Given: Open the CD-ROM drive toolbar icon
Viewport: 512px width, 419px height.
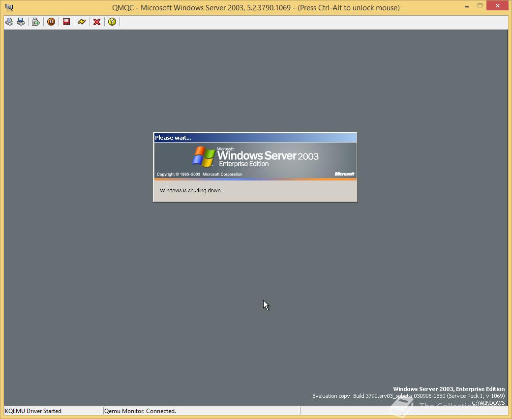Looking at the screenshot, I should point(9,22).
